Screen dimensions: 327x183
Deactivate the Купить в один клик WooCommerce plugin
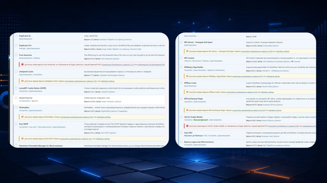click(x=200, y=145)
